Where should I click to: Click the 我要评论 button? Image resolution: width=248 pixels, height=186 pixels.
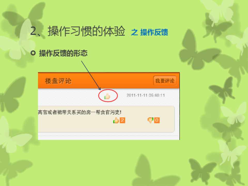[165, 81]
